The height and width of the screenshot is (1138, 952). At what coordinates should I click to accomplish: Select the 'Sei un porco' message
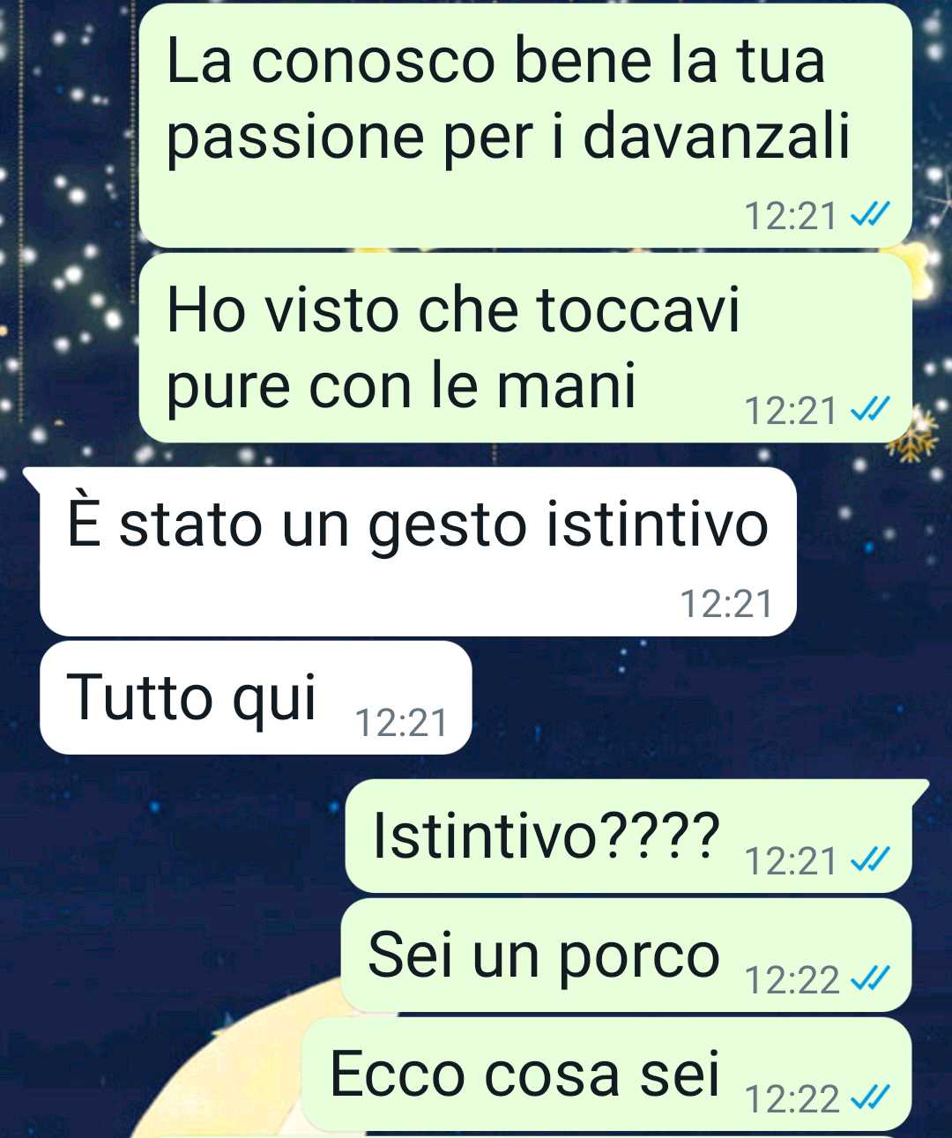point(626,956)
